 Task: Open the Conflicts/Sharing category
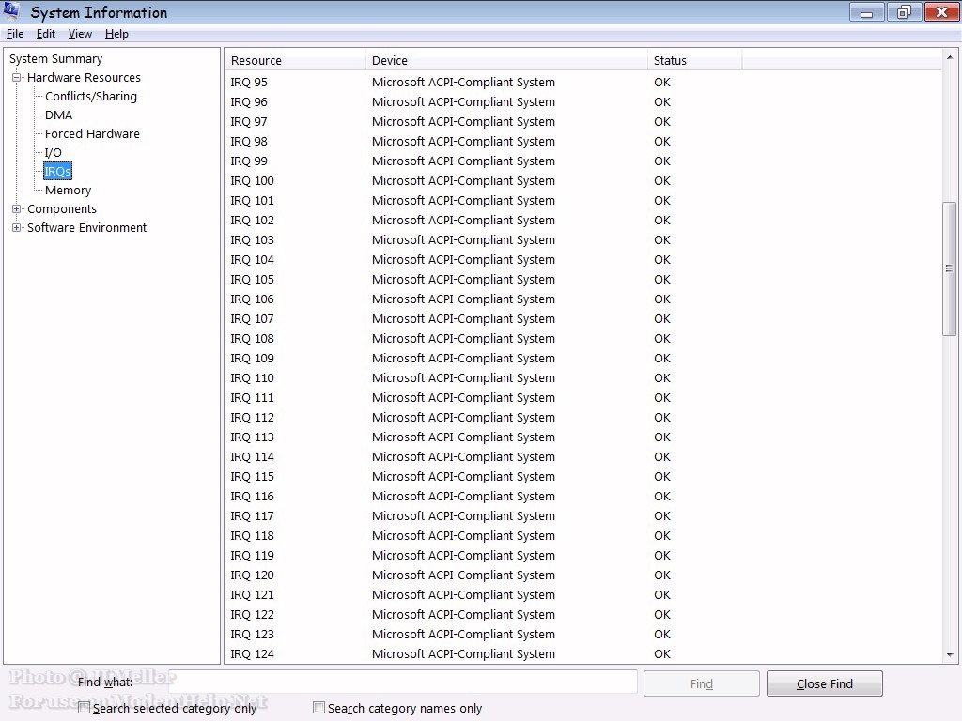[x=91, y=97]
